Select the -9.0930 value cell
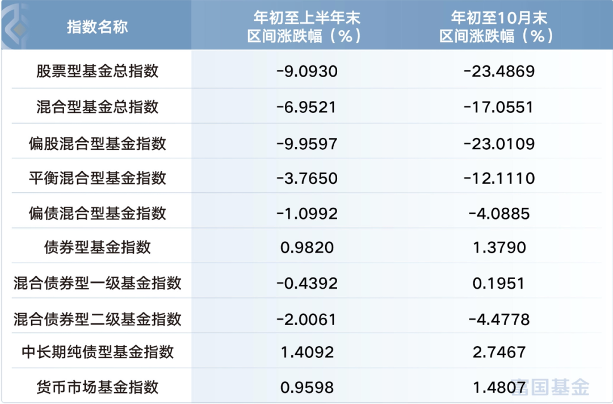Image resolution: width=613 pixels, height=404 pixels. [x=307, y=71]
